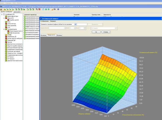This screenshot has height=120, width=162.
Task: Click the Идентификаторы tree item icon
Action: [x=6, y=16]
